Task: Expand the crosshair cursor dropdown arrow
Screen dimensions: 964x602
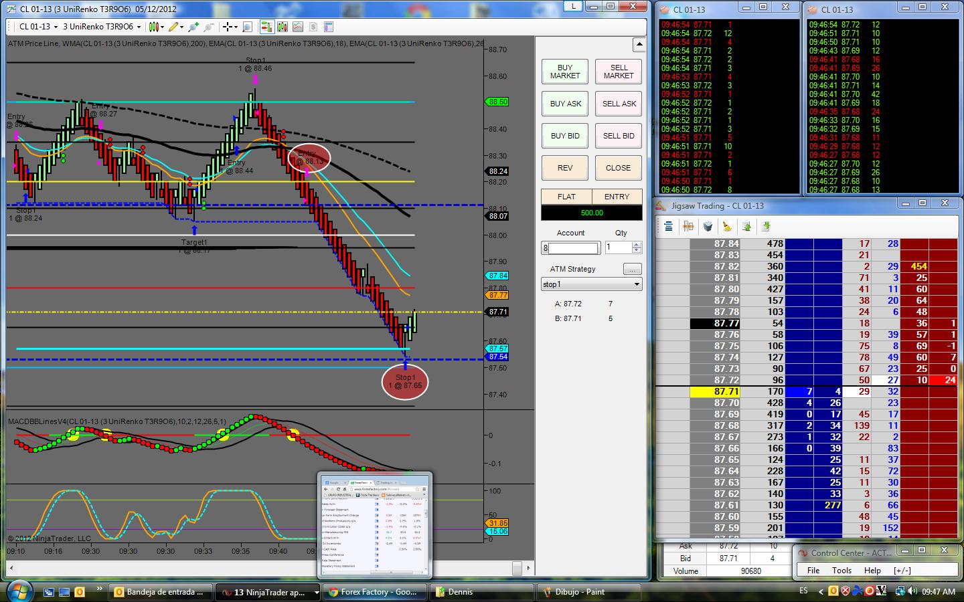Action: tap(236, 27)
